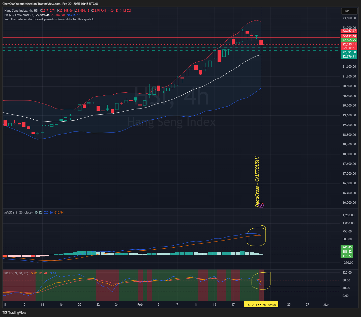Click the current price label 22,519.41

[349, 44]
